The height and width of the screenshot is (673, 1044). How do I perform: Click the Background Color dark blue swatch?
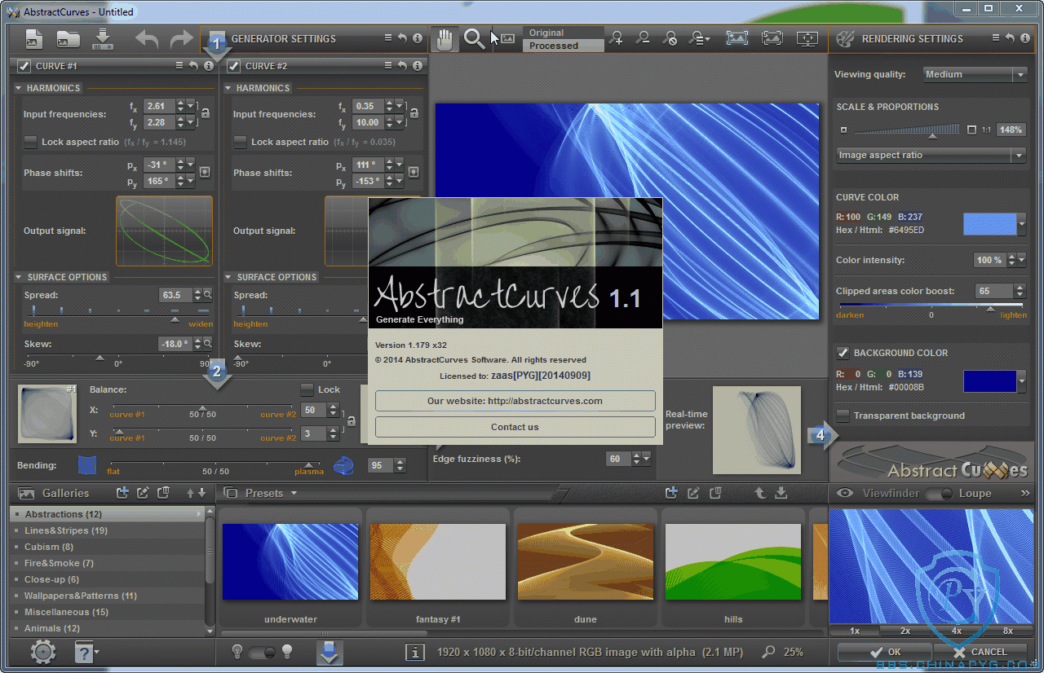point(989,381)
